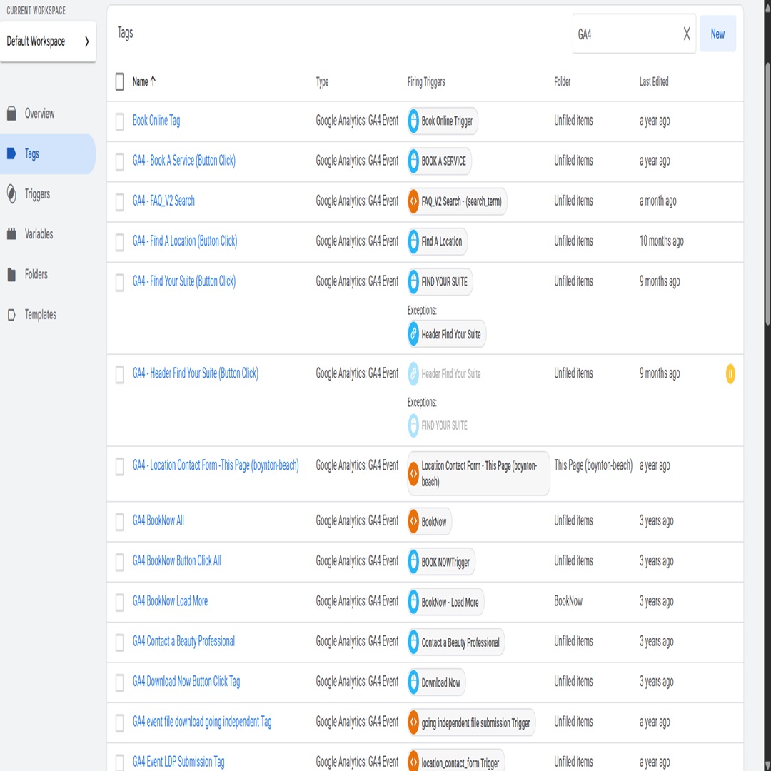Click the Book Online Trigger chip

442,121
